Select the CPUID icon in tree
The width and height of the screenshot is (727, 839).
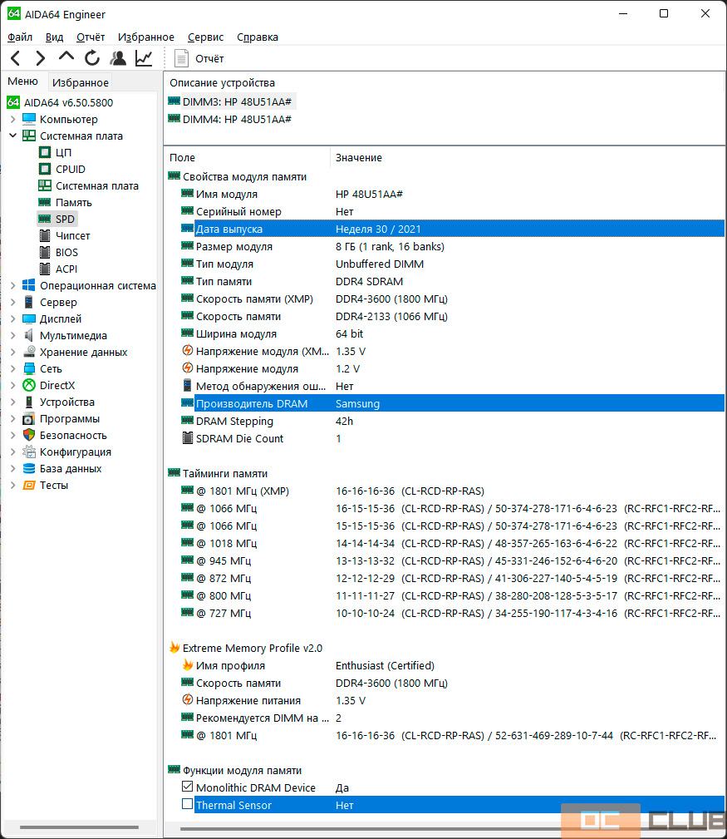click(x=45, y=169)
